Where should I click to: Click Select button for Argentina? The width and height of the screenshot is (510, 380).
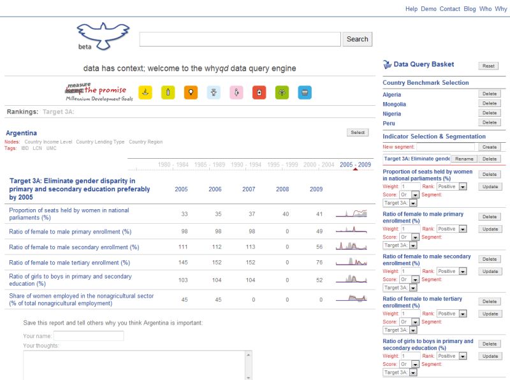pyautogui.click(x=358, y=133)
